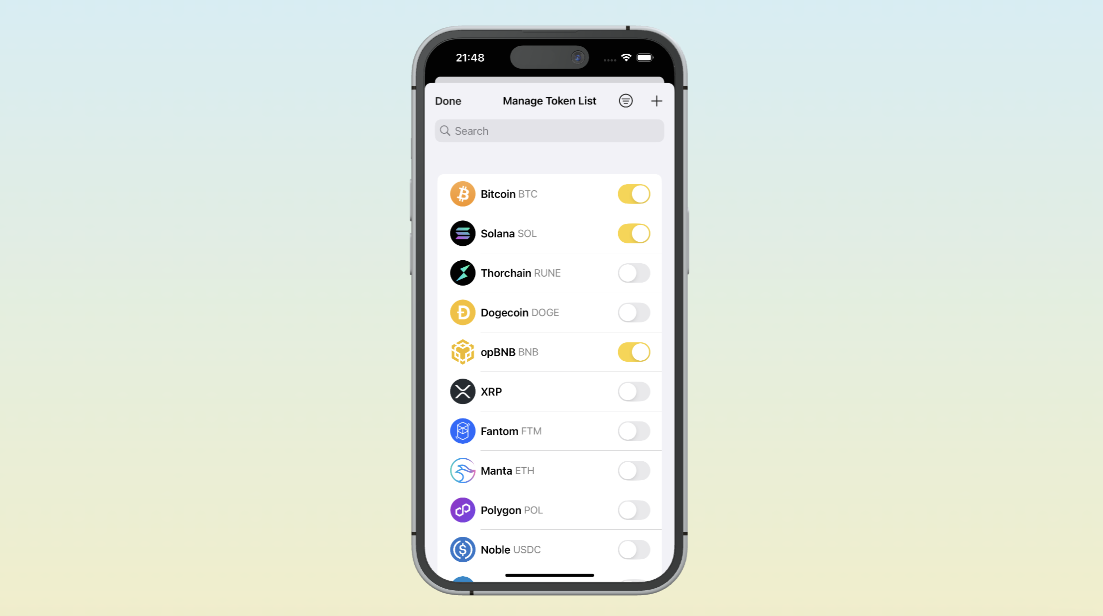Click the filter/sort icon in title bar
The height and width of the screenshot is (616, 1103).
pyautogui.click(x=626, y=100)
